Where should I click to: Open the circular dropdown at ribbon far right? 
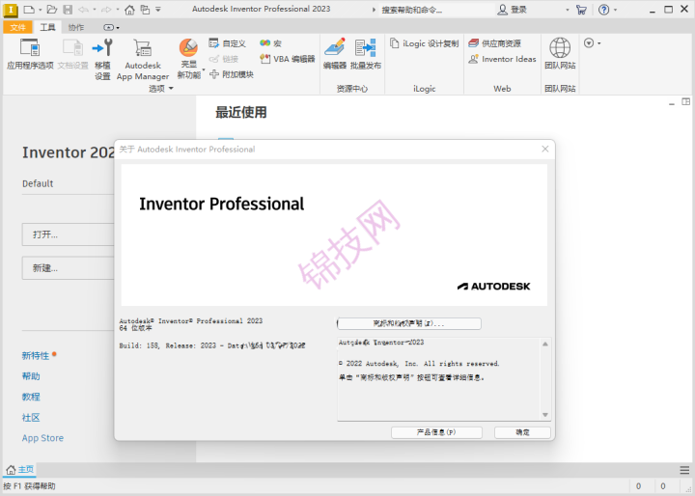coord(592,43)
